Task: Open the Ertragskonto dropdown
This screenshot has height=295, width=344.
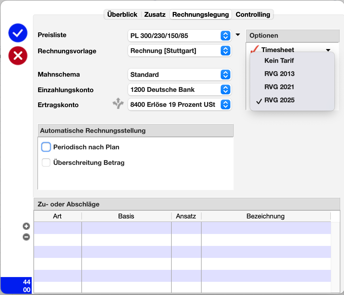Action: 179,104
